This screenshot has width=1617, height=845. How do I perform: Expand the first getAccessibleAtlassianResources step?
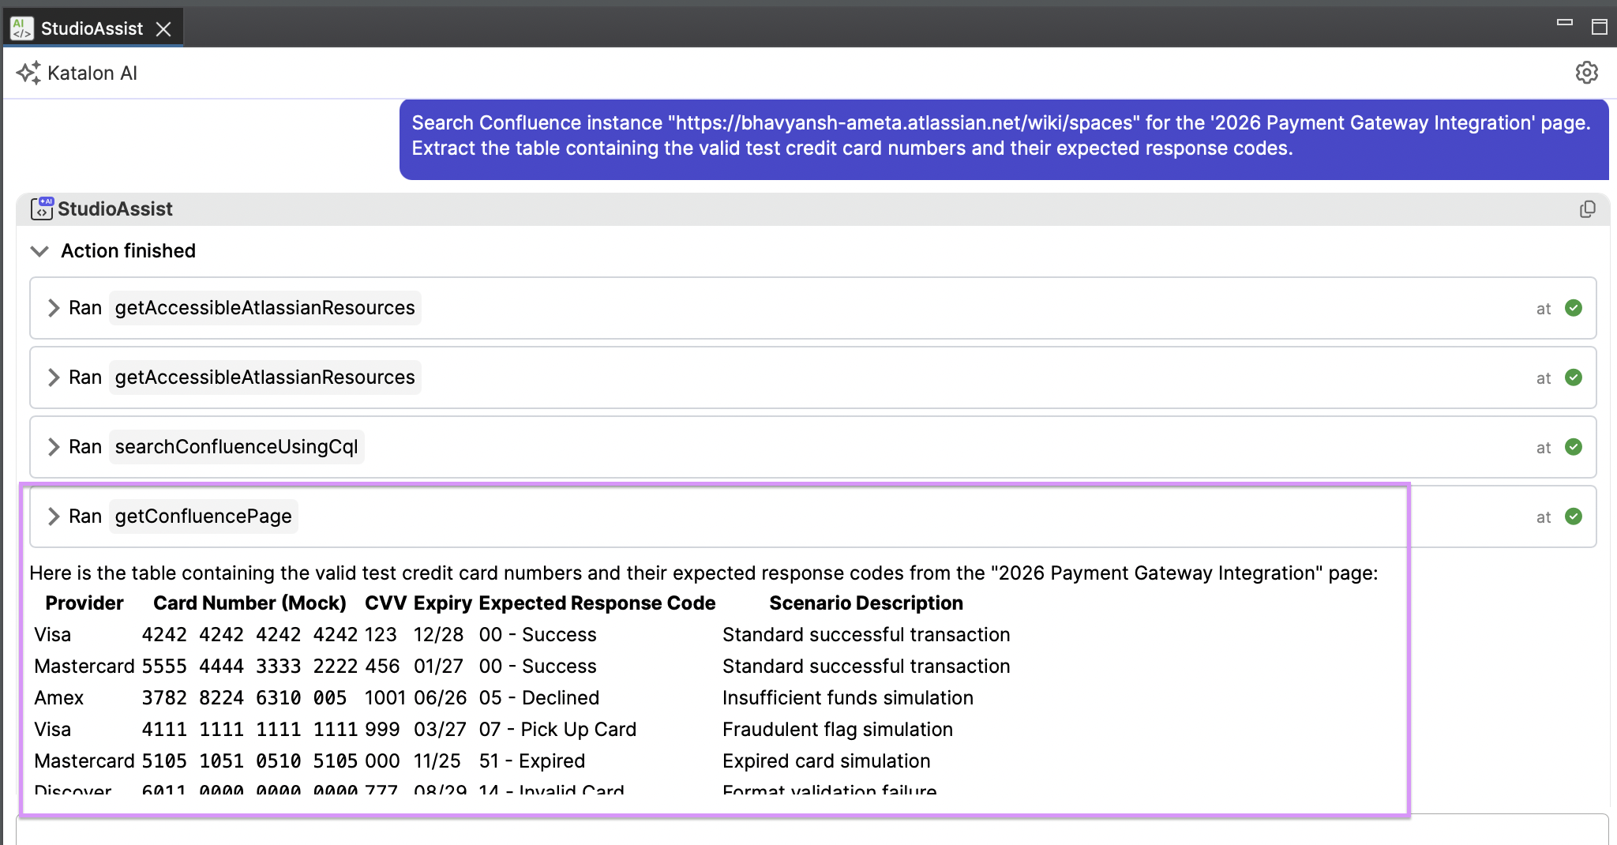click(54, 308)
